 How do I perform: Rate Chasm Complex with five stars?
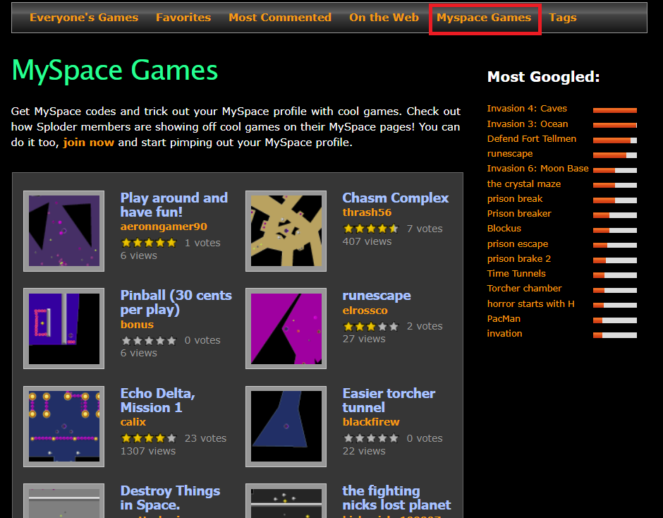coord(394,229)
